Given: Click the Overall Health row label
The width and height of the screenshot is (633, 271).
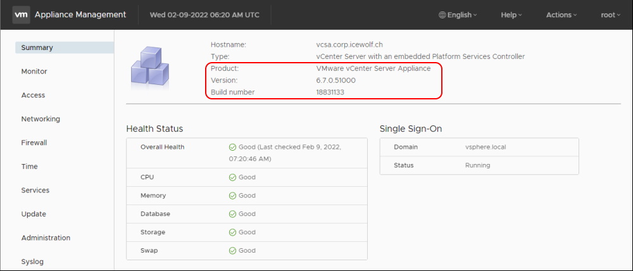Looking at the screenshot, I should pos(162,147).
